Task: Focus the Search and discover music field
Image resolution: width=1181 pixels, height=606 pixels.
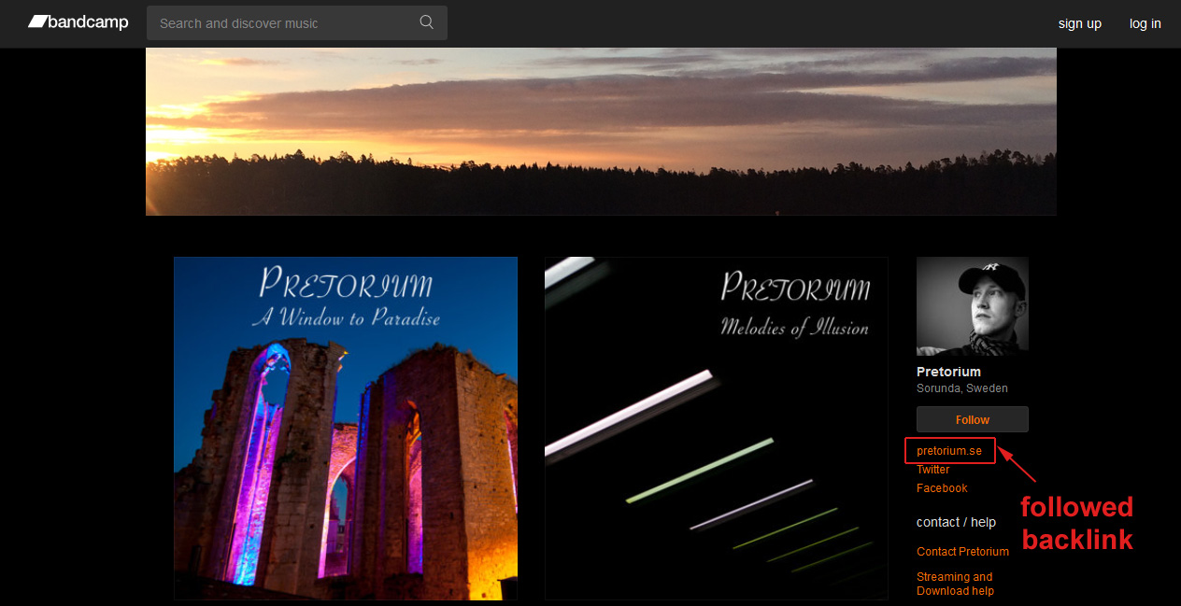Action: [297, 23]
